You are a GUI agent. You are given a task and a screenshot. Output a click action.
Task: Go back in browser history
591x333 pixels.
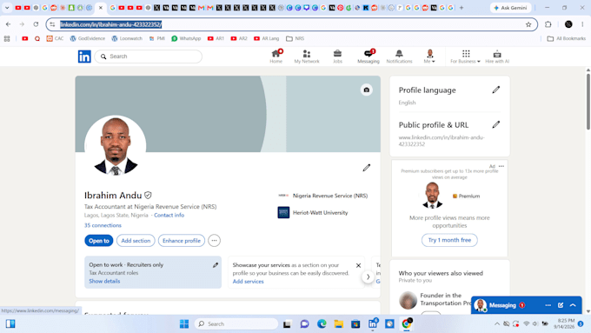click(x=9, y=24)
